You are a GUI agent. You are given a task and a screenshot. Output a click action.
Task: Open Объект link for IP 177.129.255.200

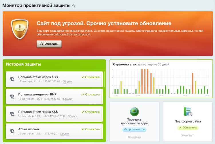coord(72,117)
